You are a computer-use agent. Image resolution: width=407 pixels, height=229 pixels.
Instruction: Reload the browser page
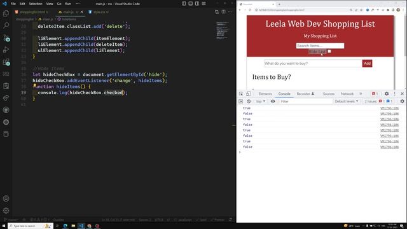tap(250, 10)
